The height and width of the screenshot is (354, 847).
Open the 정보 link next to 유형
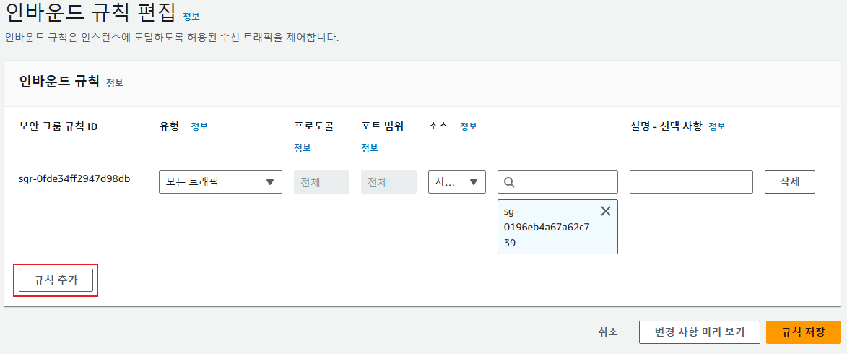(x=199, y=126)
